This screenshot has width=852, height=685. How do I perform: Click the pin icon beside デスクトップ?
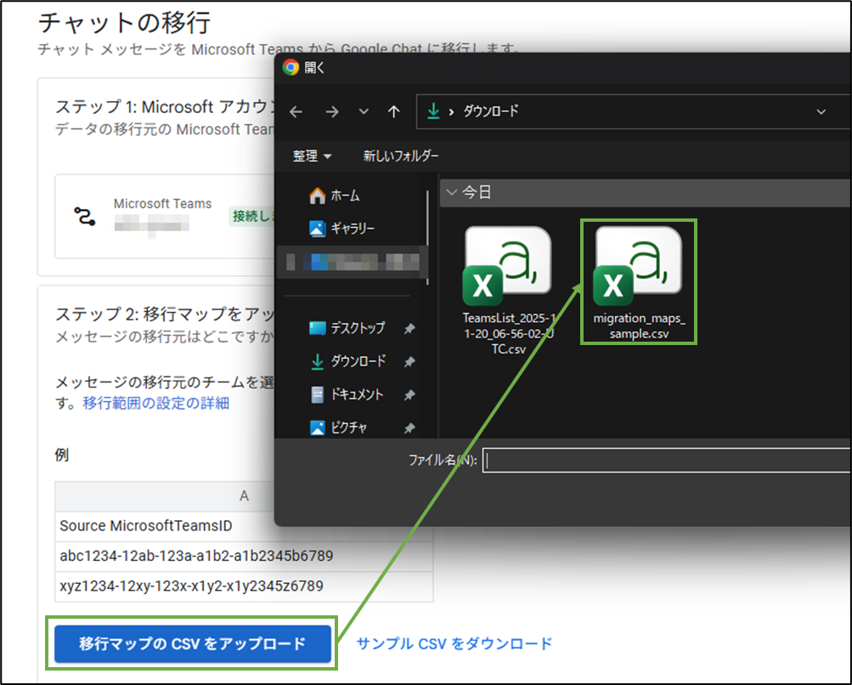pyautogui.click(x=409, y=328)
